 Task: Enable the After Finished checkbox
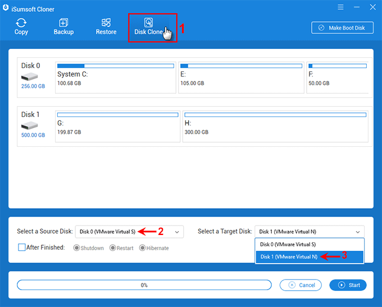(x=22, y=247)
